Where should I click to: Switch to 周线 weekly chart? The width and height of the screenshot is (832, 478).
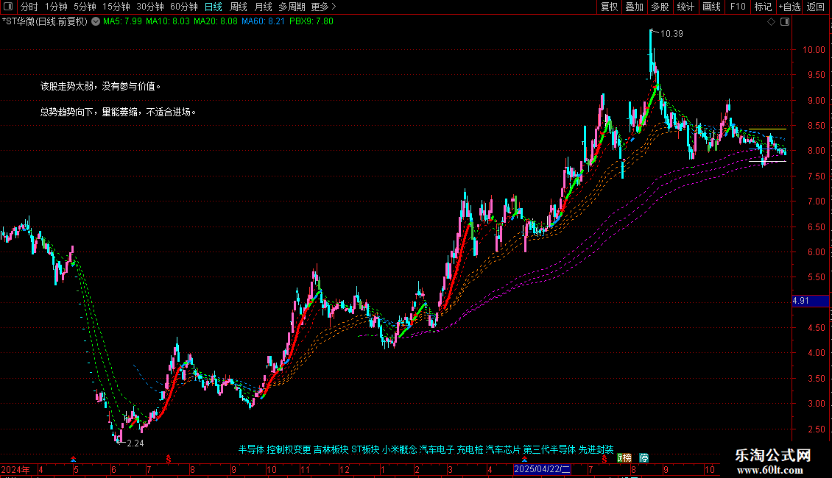[x=239, y=7]
